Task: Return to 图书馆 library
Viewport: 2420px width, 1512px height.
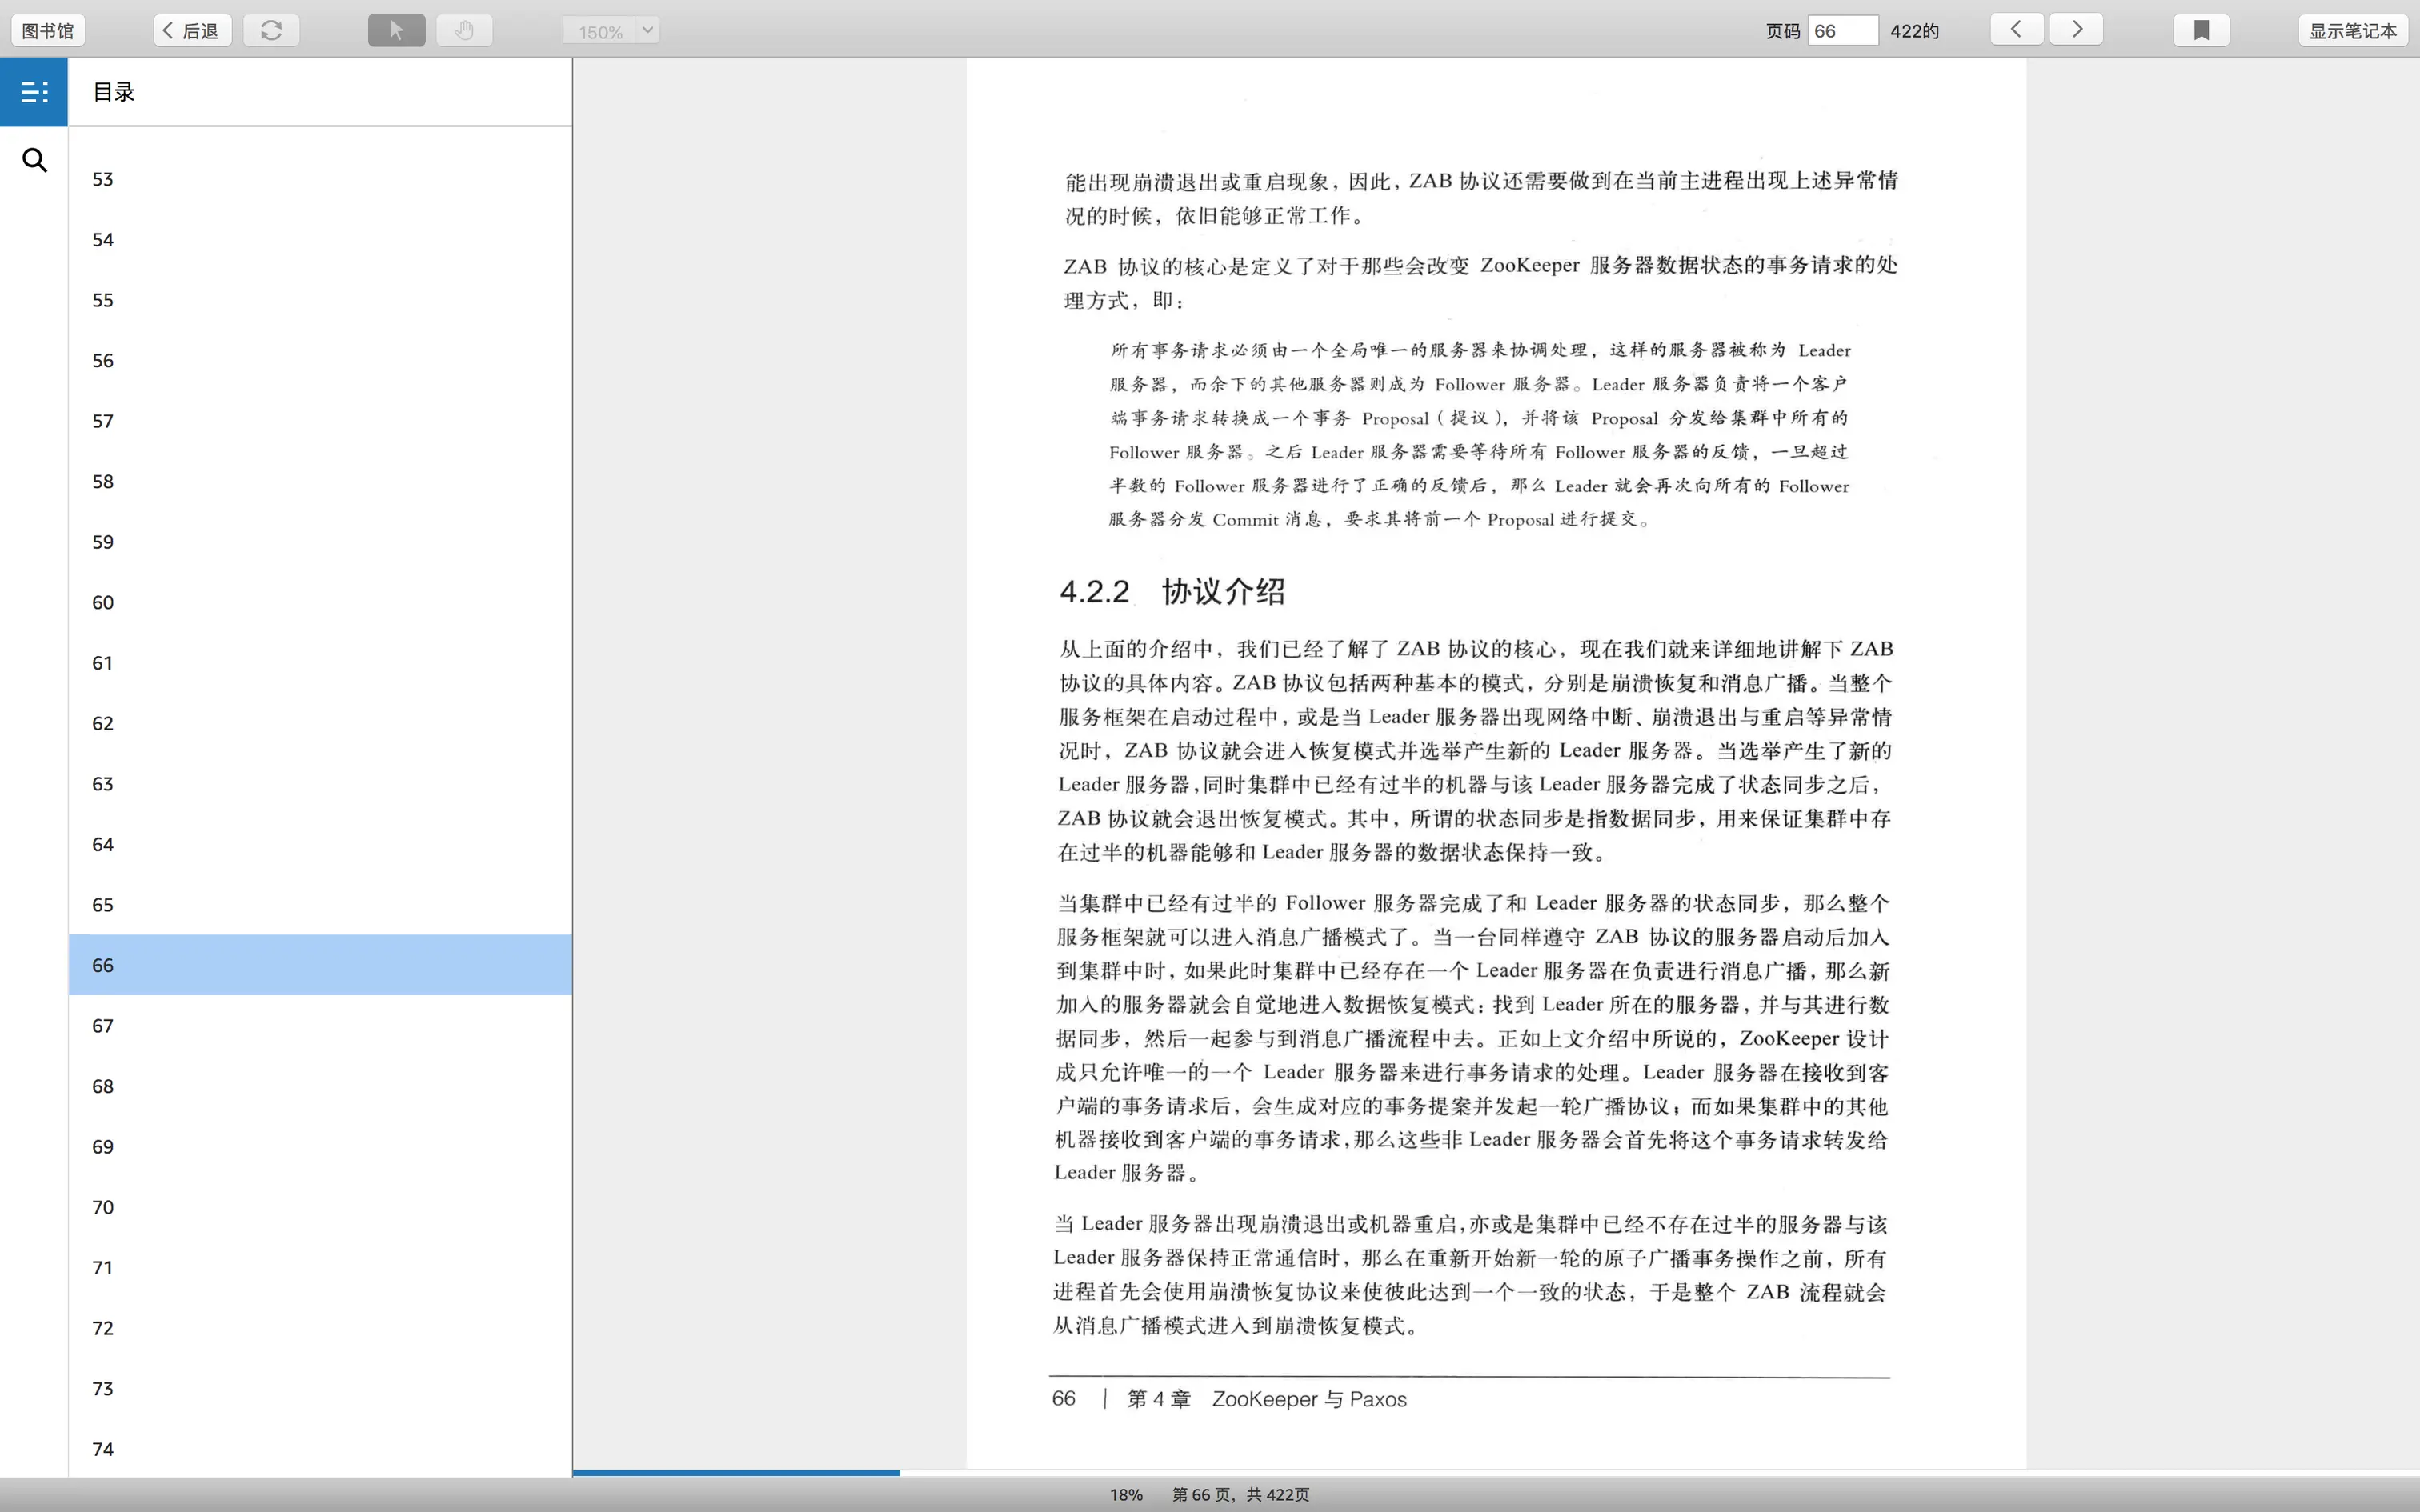Action: point(48,30)
